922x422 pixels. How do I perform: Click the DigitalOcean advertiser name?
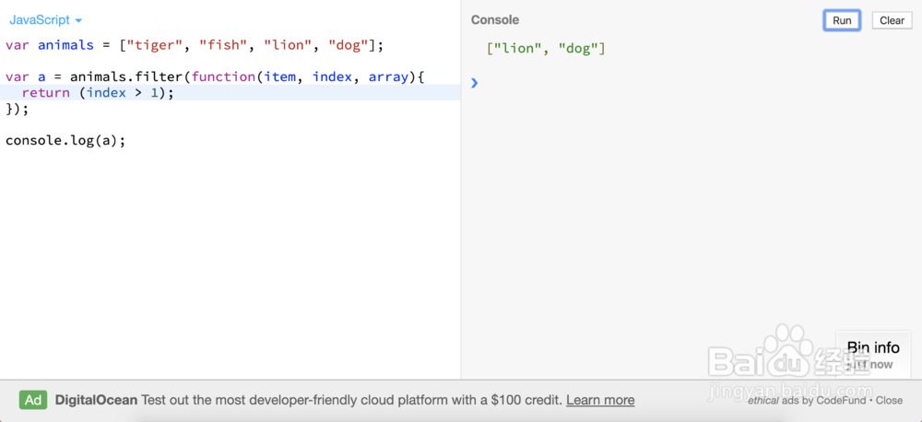tap(96, 400)
